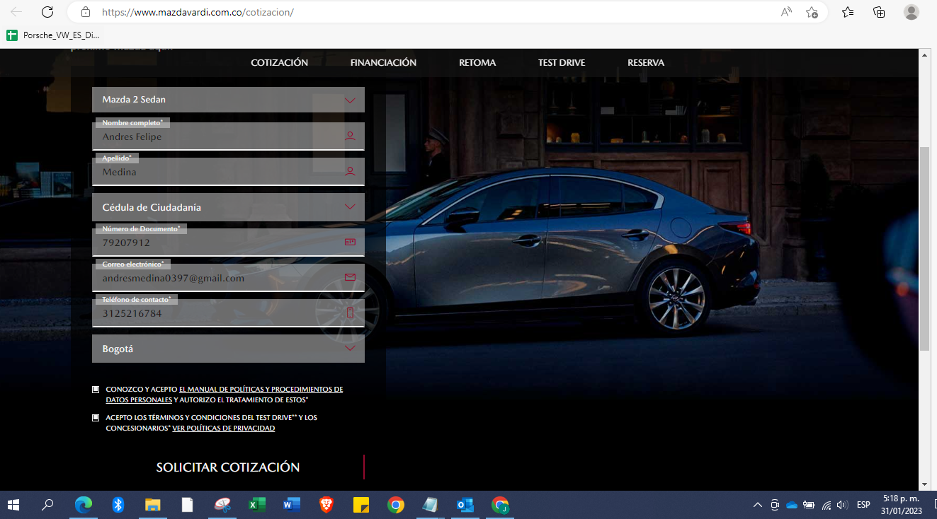Screen dimensions: 937x519
Task: Click the padlock site info icon
Action: [x=86, y=12]
